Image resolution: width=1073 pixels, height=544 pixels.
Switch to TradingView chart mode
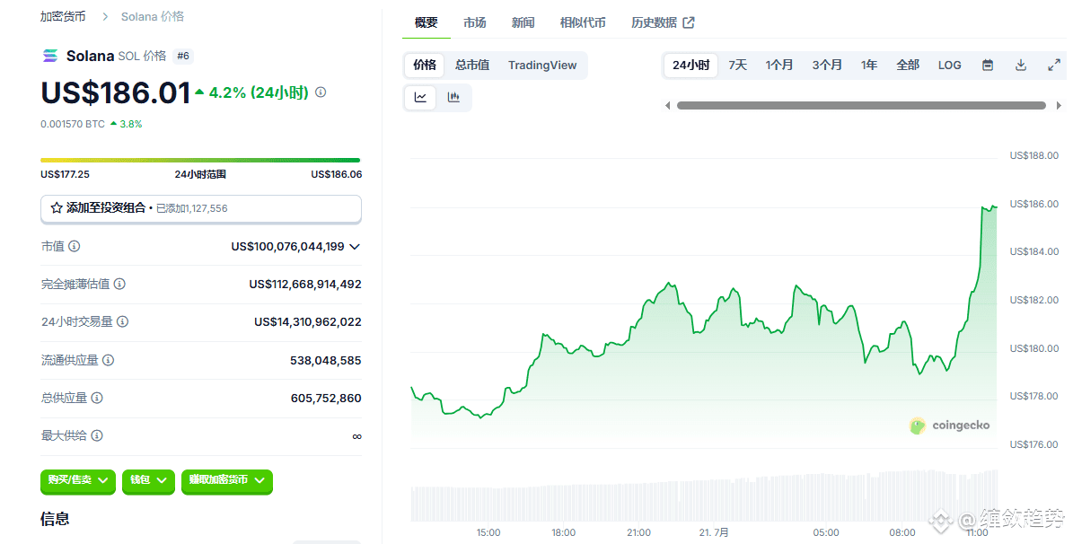click(542, 65)
